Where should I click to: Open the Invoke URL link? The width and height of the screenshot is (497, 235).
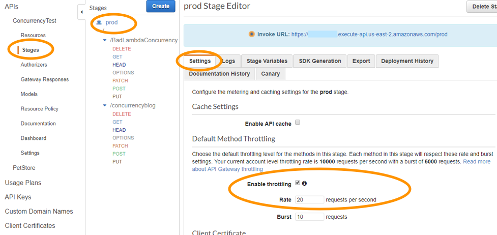(x=369, y=34)
